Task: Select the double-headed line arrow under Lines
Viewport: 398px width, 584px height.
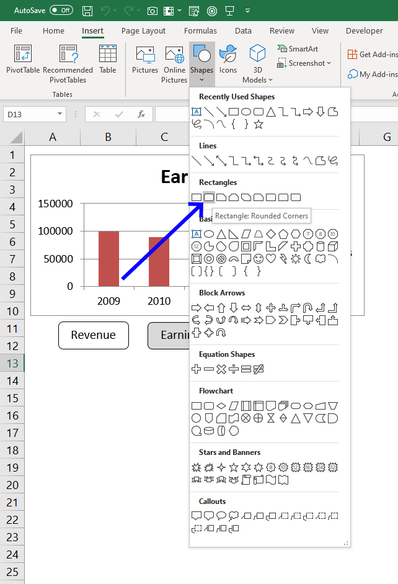Action: click(x=221, y=161)
